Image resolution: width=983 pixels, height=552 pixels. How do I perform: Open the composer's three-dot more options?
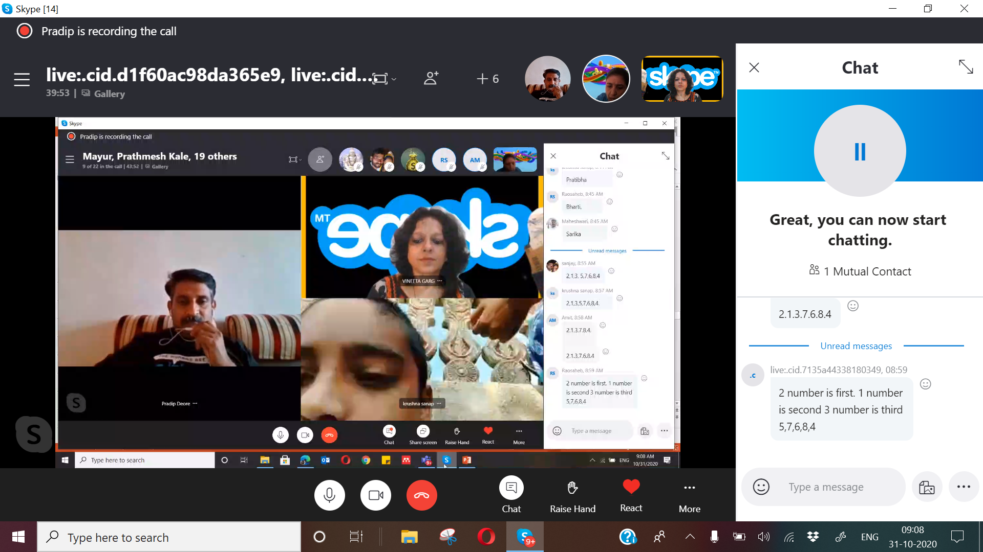[964, 487]
